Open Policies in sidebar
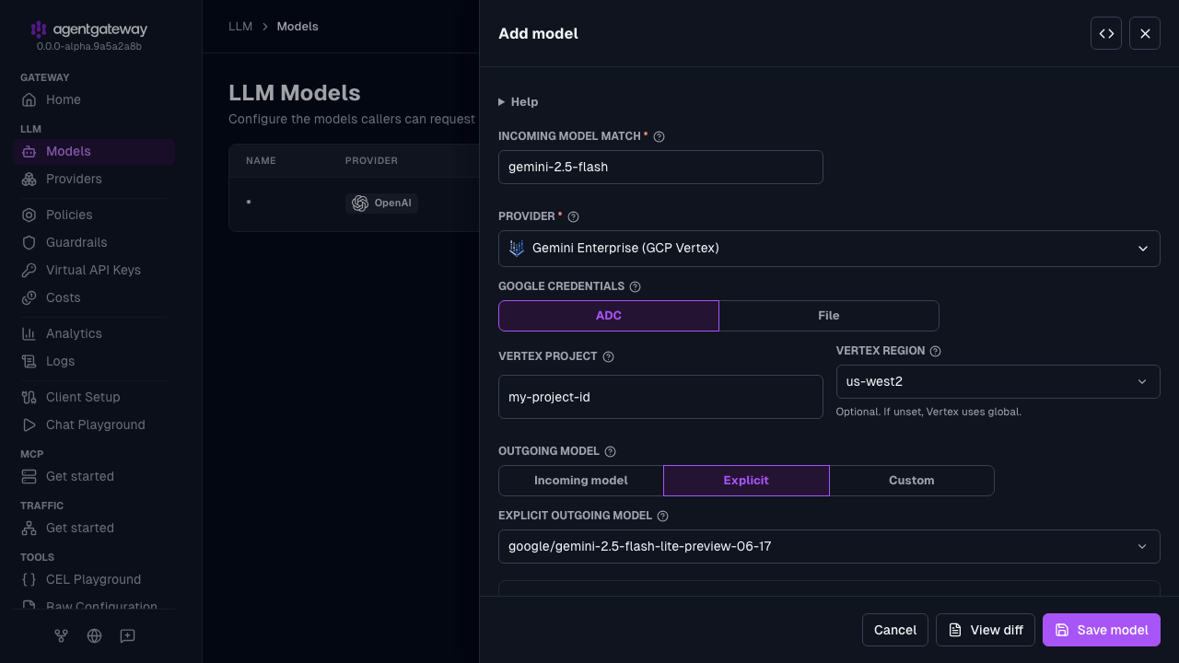 coord(94,215)
